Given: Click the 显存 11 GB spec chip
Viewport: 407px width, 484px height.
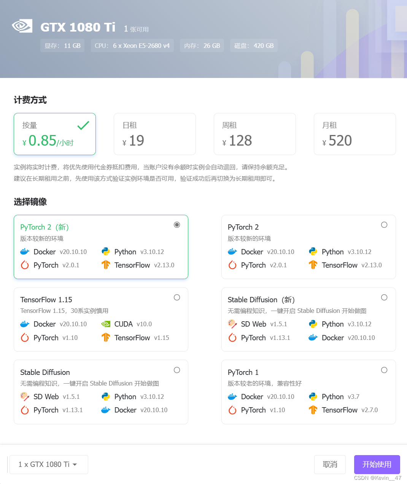Looking at the screenshot, I should [62, 45].
